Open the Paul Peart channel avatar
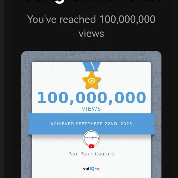 pyautogui.click(x=91, y=139)
